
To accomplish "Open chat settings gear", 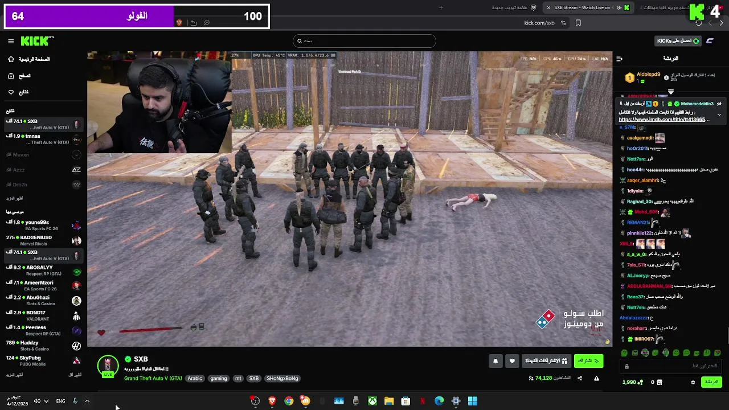I will 693,382.
